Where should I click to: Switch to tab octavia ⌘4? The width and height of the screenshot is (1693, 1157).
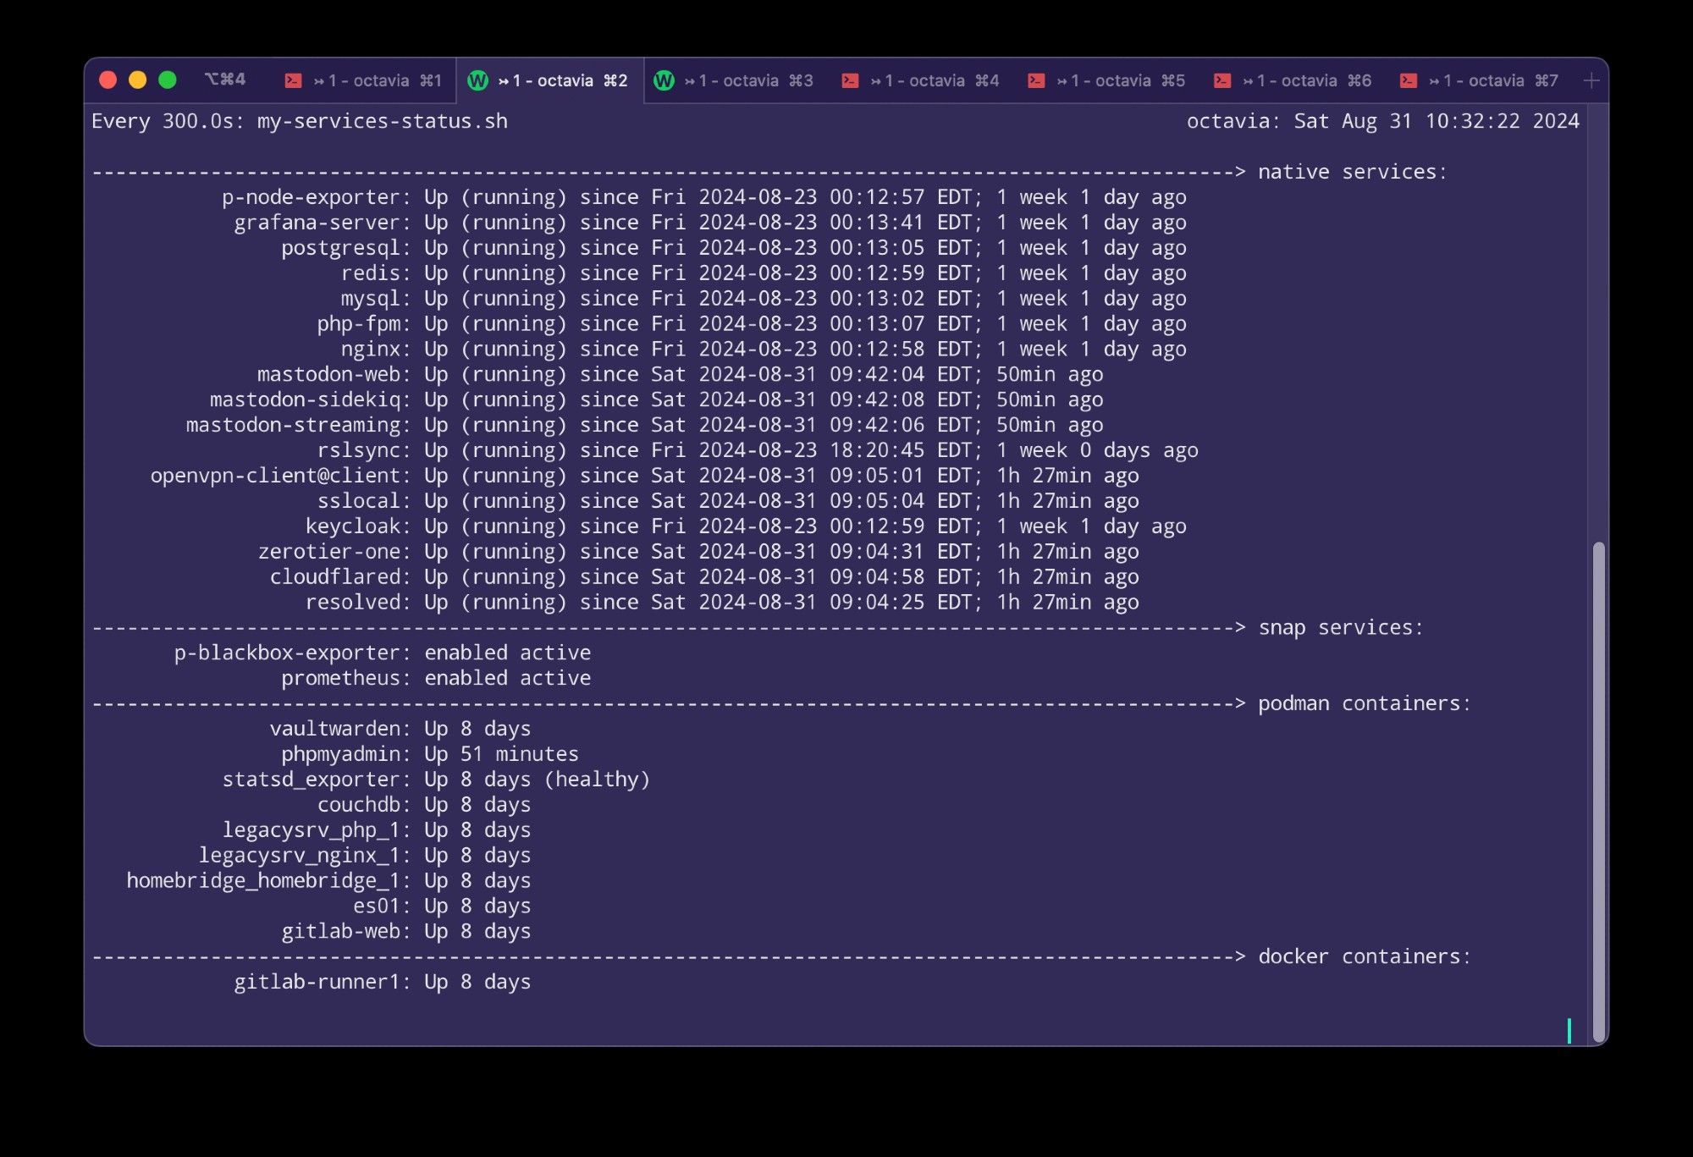[x=923, y=80]
